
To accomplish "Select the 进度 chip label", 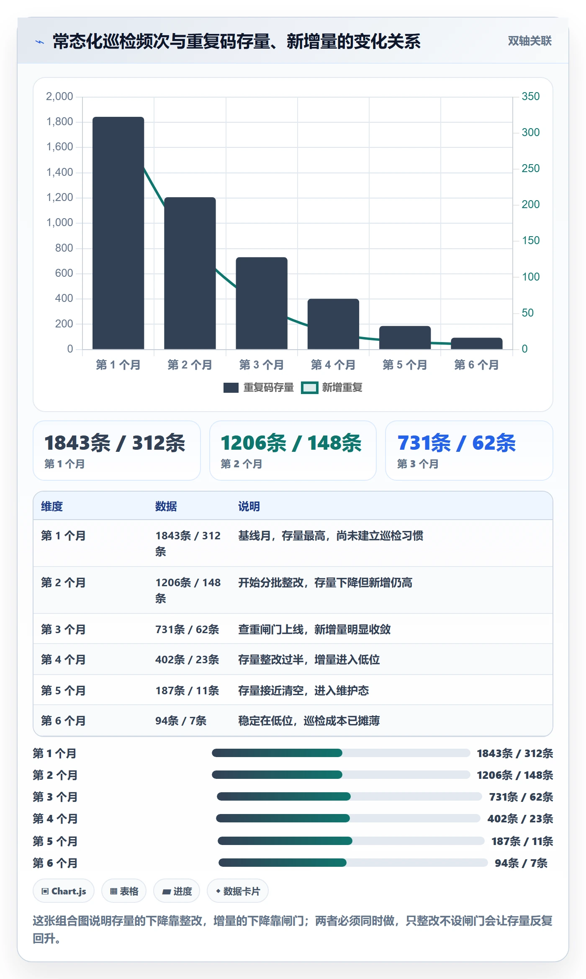I will coord(182,891).
